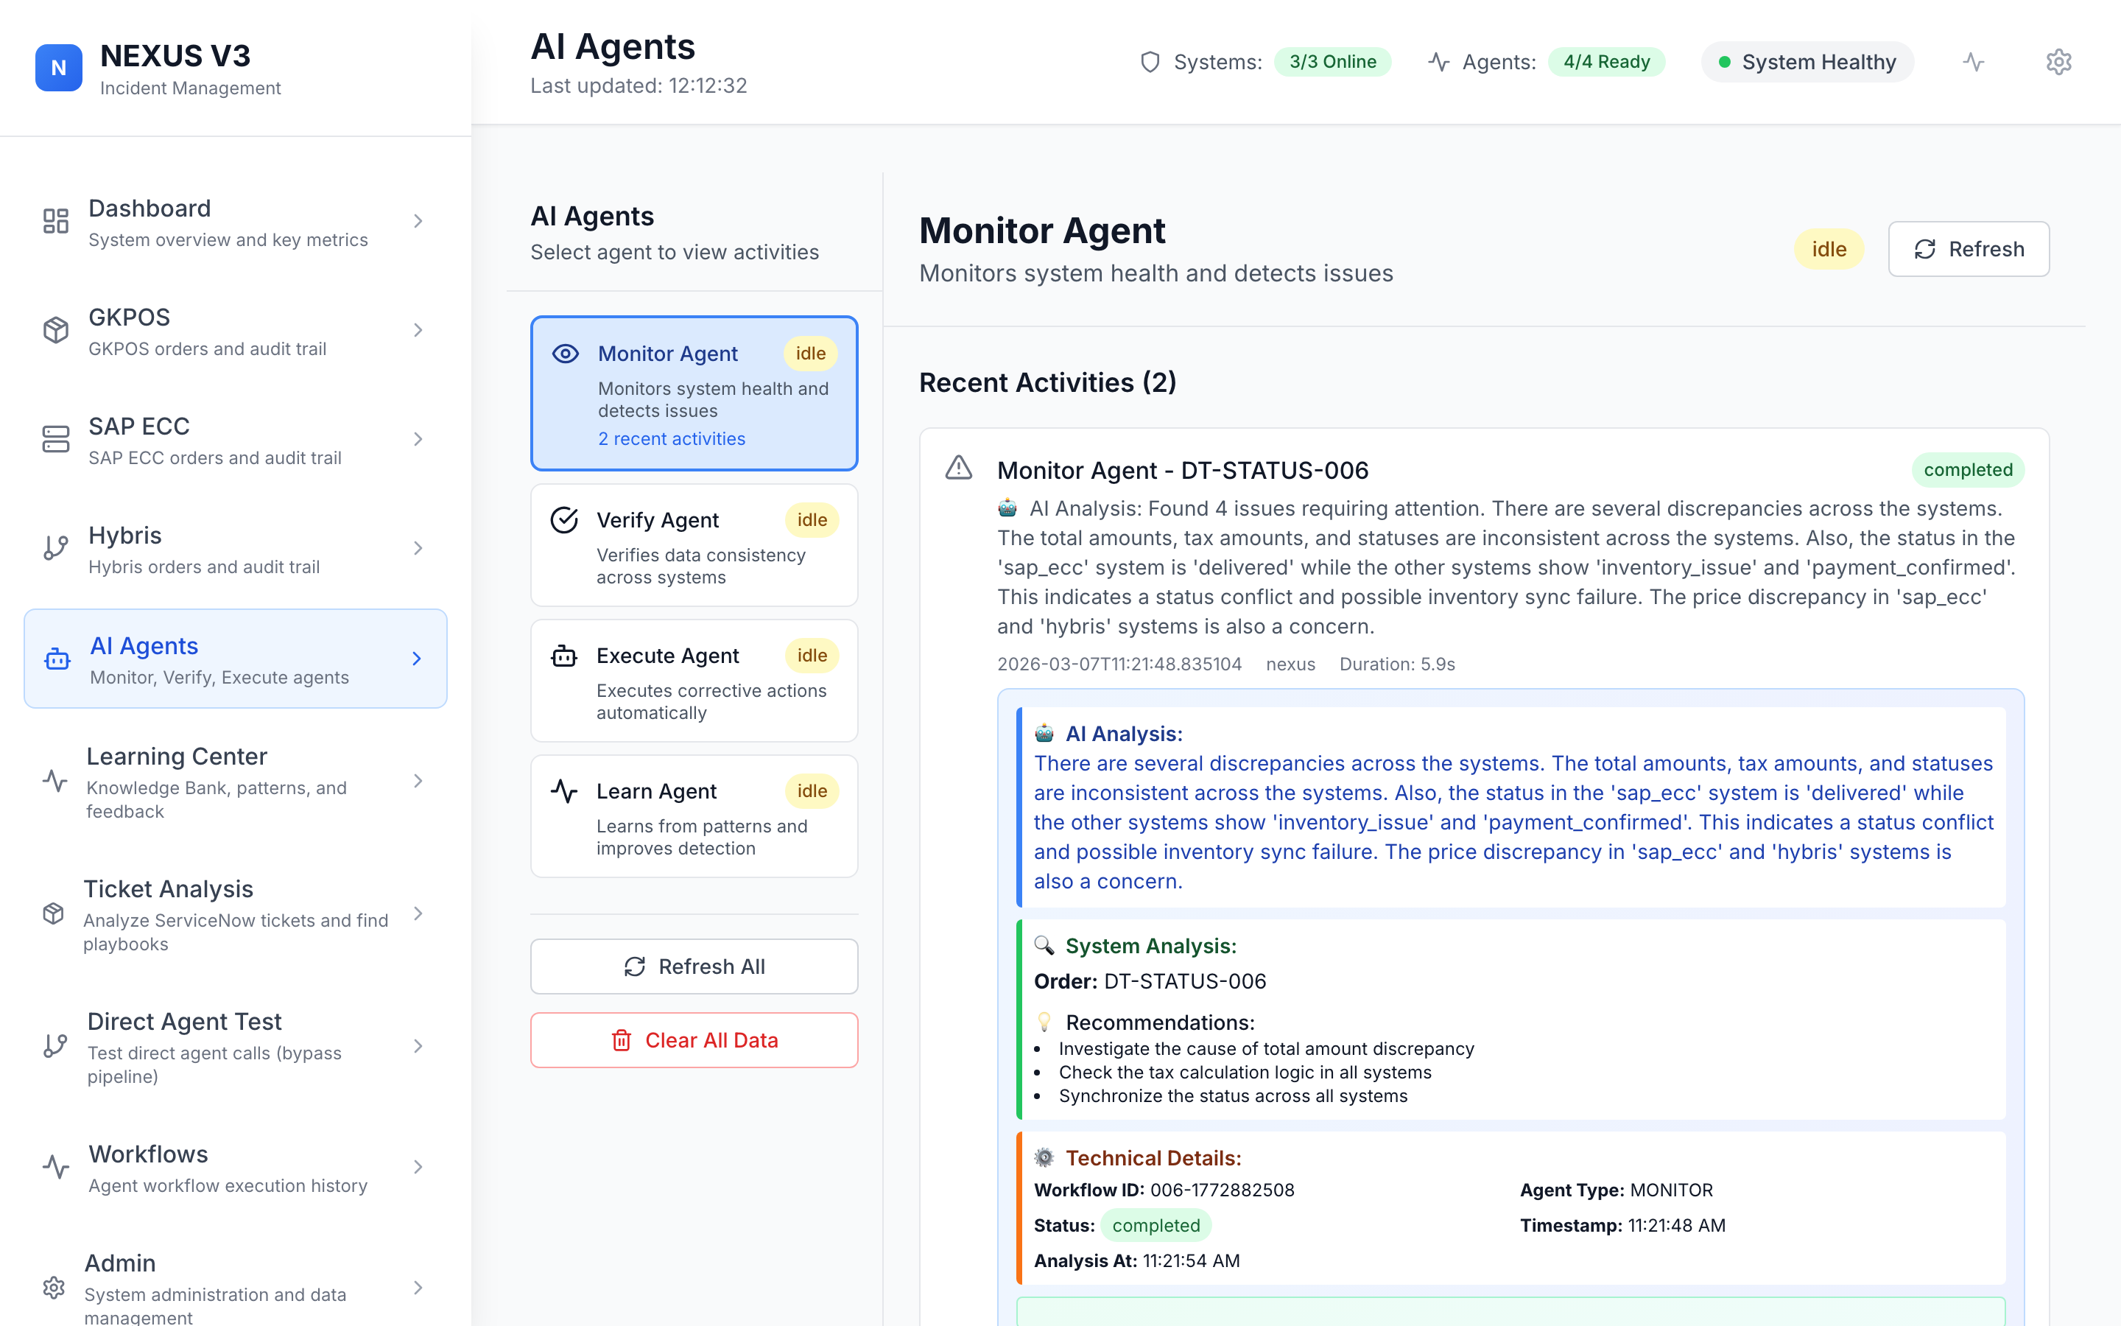Expand the Learning Center chevron

pyautogui.click(x=418, y=782)
